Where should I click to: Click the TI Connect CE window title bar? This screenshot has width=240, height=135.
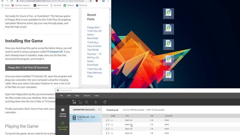(x=147, y=90)
